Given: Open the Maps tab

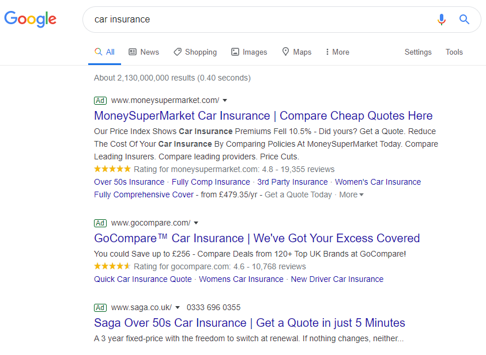Looking at the screenshot, I should (297, 52).
